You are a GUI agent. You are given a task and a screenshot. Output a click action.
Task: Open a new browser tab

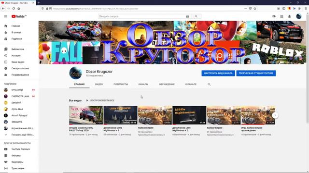pos(39,2)
